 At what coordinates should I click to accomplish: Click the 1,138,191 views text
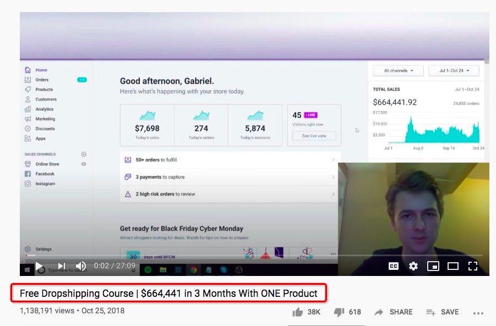pyautogui.click(x=47, y=311)
